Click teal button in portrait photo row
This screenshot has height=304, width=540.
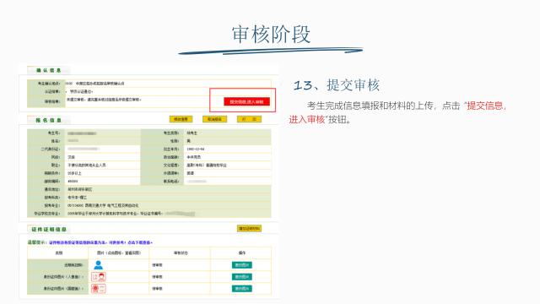tap(242, 265)
